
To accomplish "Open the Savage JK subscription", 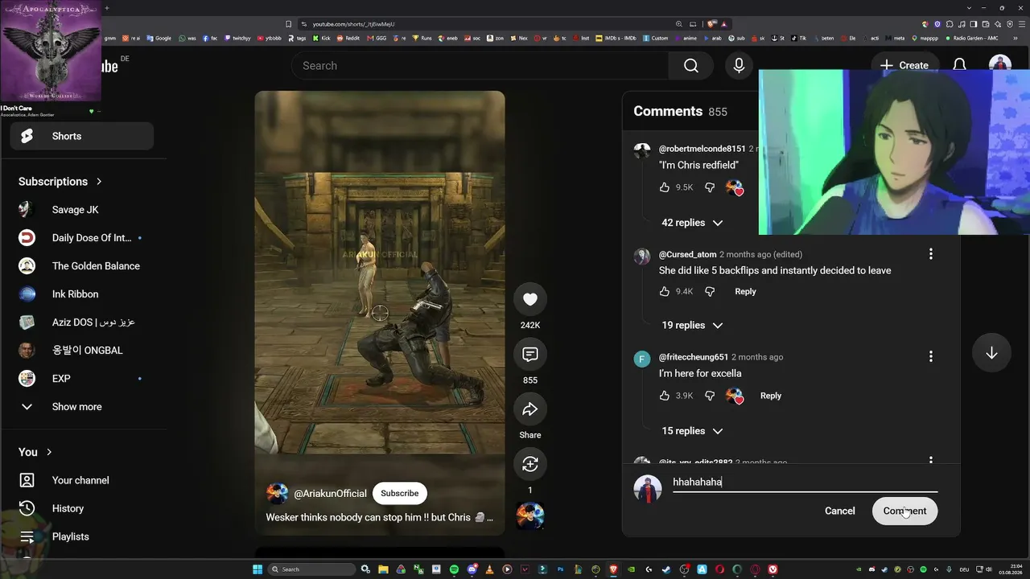I will pyautogui.click(x=81, y=210).
